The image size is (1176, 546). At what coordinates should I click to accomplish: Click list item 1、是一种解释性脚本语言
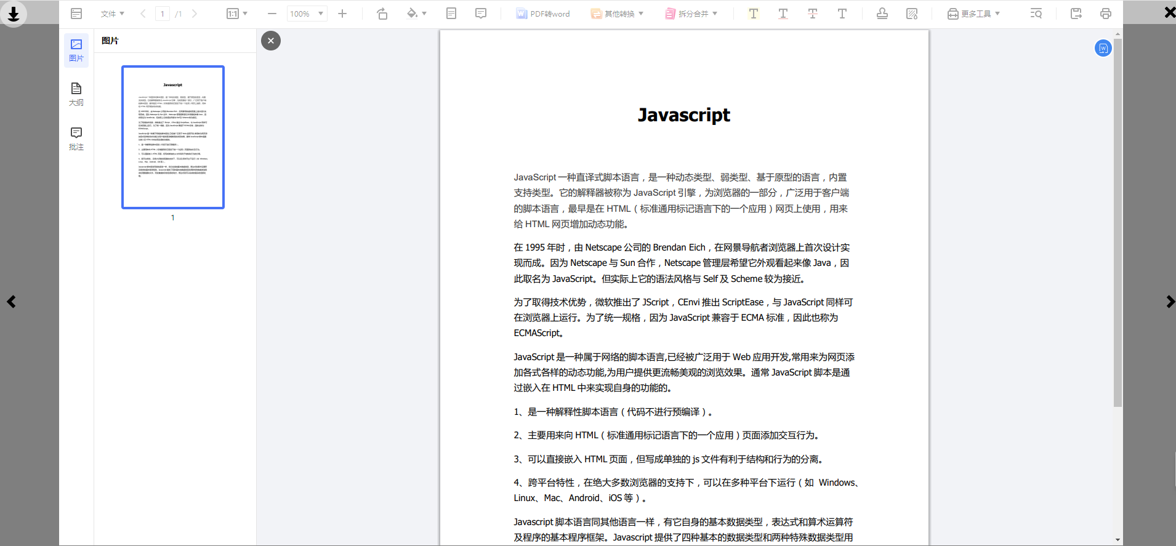(x=613, y=412)
